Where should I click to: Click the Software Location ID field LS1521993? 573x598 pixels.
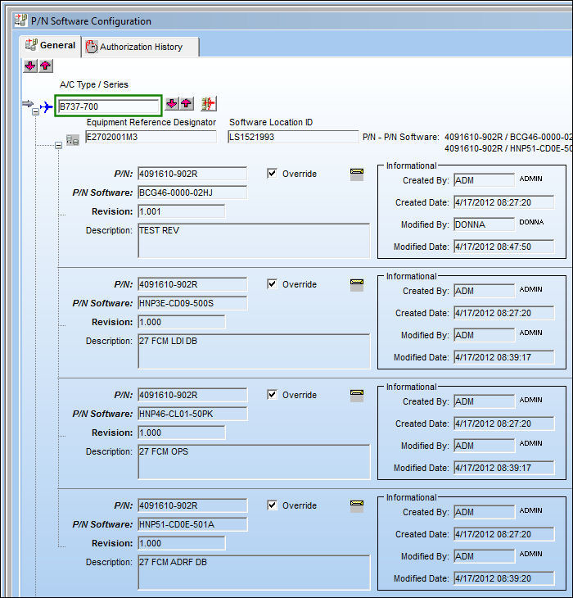293,137
